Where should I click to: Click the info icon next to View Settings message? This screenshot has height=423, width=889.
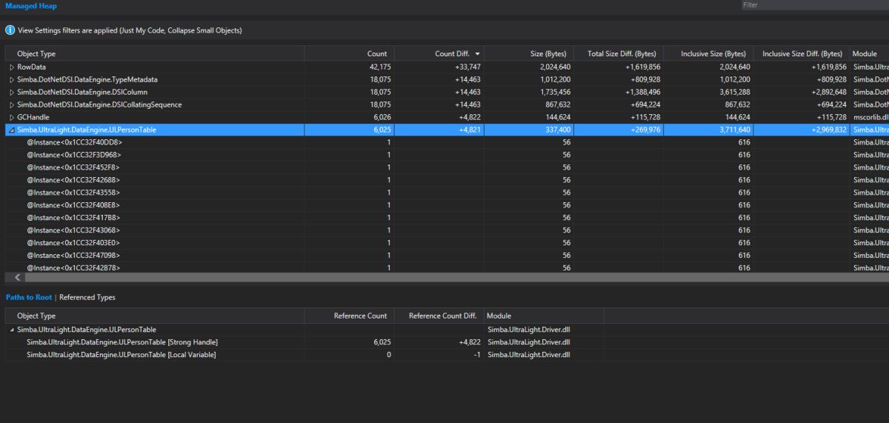coord(10,30)
